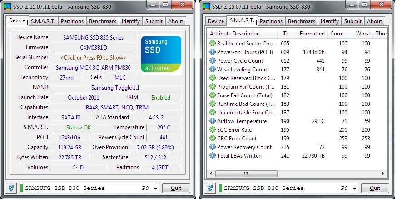Switch to Benchmark tab in left window
397x199 pixels.
(x=103, y=21)
